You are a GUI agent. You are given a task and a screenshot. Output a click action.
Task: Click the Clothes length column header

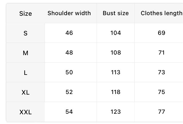(161, 13)
